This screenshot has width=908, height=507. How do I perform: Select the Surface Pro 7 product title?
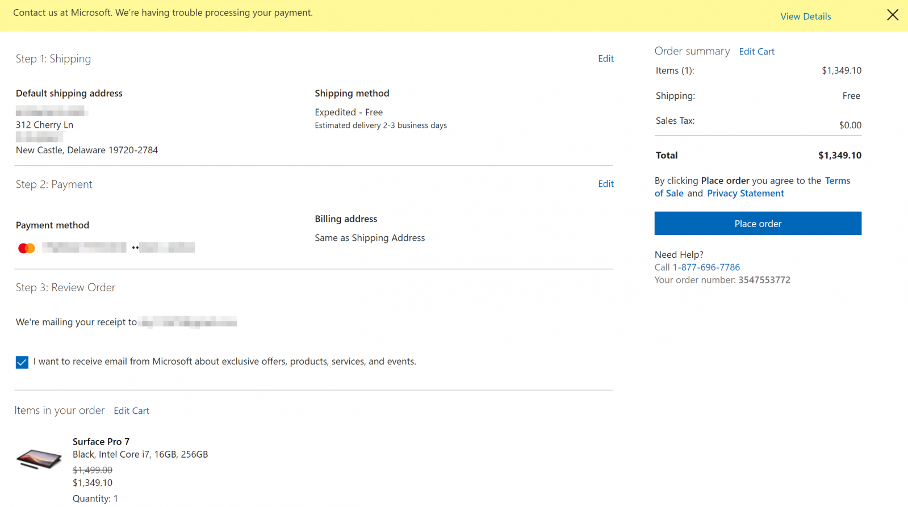coord(101,442)
